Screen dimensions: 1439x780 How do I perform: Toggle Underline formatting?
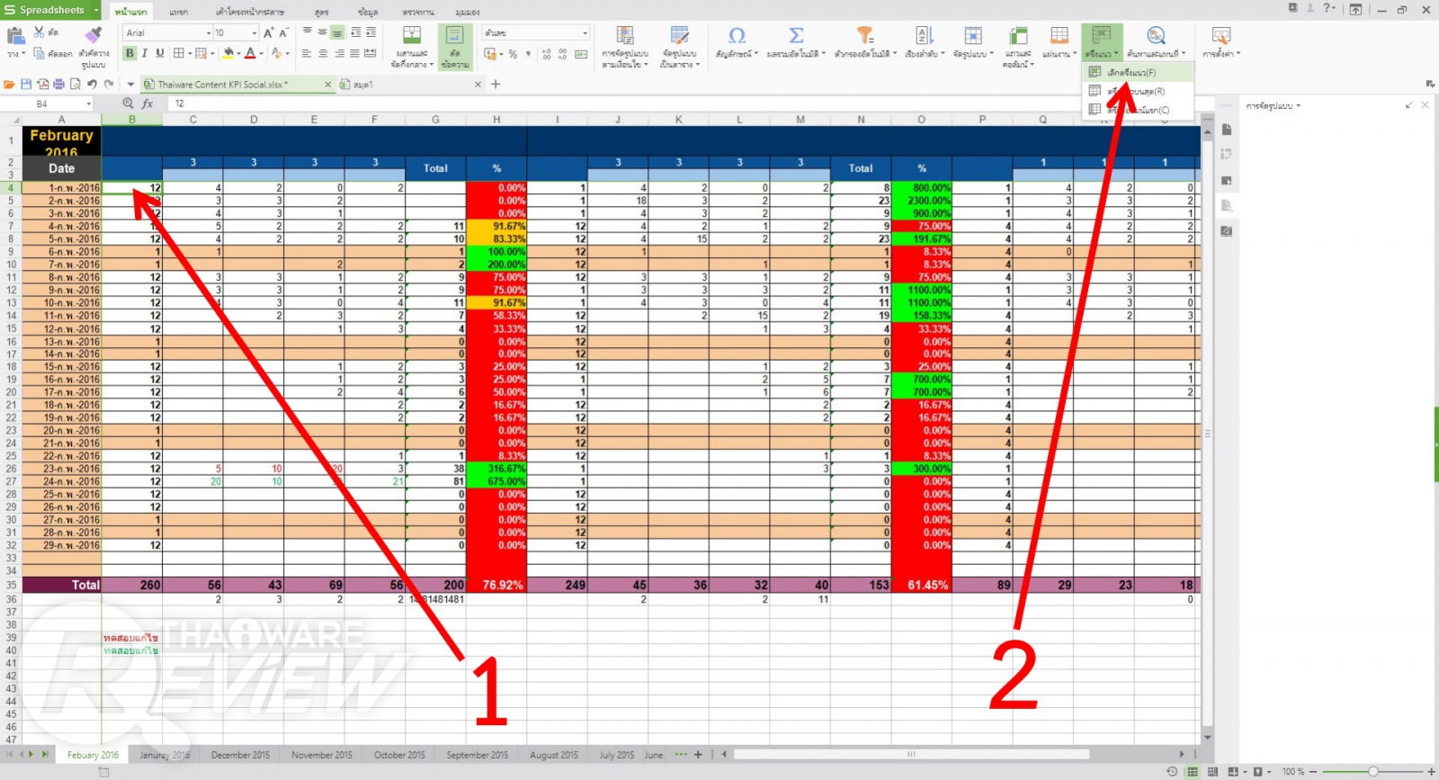tap(160, 54)
